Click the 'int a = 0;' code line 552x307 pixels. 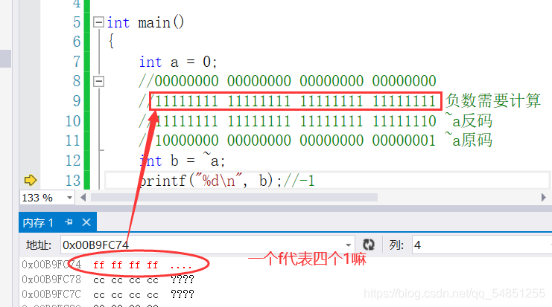click(x=178, y=62)
